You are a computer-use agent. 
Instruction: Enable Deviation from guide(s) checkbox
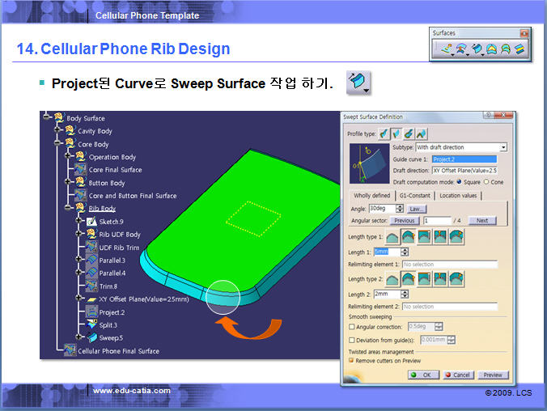click(352, 340)
